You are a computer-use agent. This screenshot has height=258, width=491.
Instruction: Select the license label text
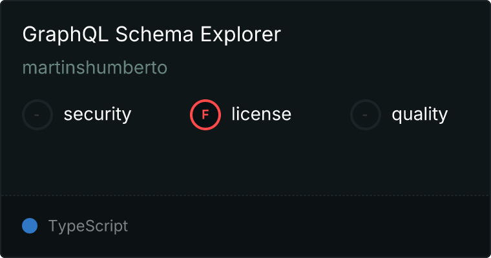tap(261, 115)
